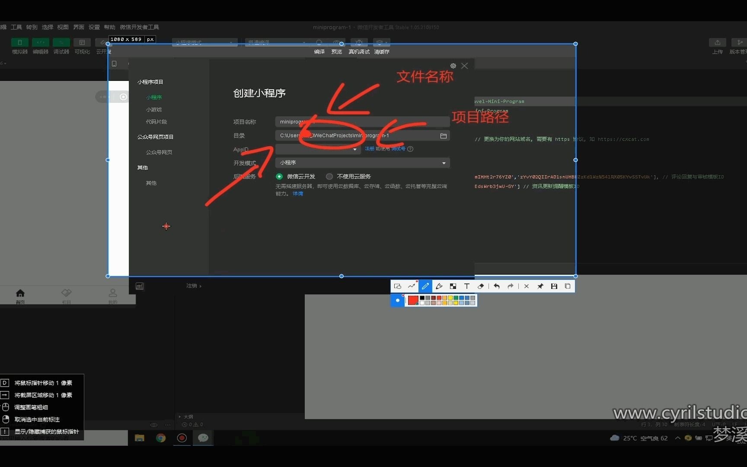
Task: Open the 详情 link
Action: (298, 194)
